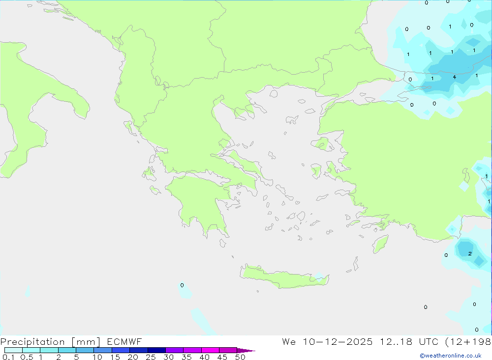Click the precipitation value "4" on the map
Viewport: 492px width, 360px height.
tap(454, 77)
